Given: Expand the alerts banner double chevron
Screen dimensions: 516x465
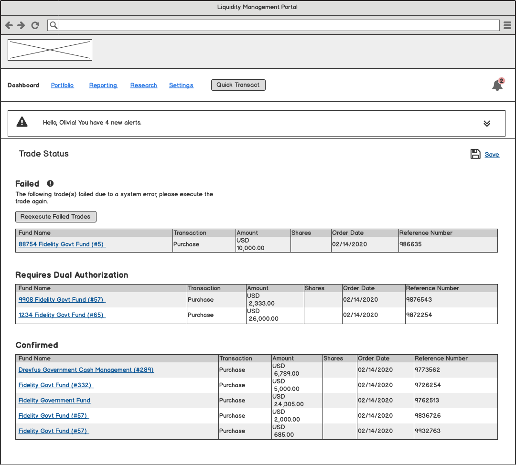Looking at the screenshot, I should pyautogui.click(x=487, y=123).
